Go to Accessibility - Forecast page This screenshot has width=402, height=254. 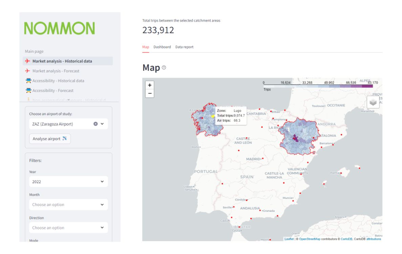[53, 91]
